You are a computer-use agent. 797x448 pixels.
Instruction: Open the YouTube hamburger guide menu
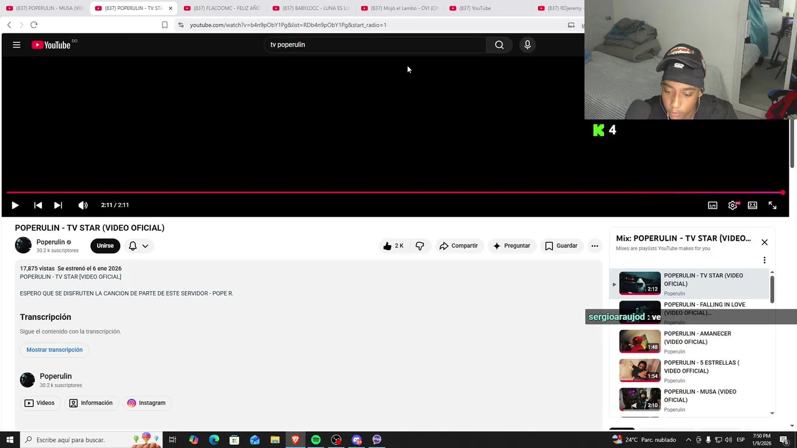pyautogui.click(x=17, y=45)
